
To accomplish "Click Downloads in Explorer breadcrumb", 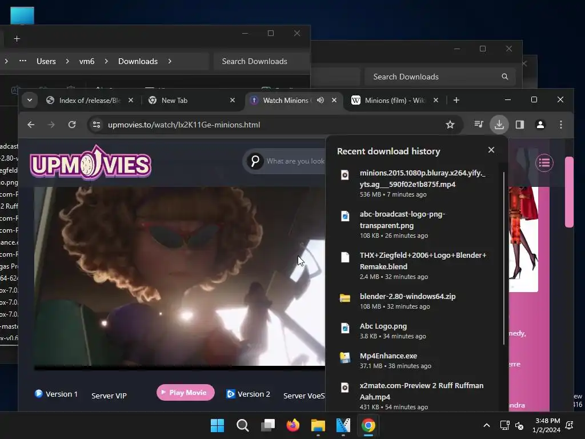I will 138,61.
